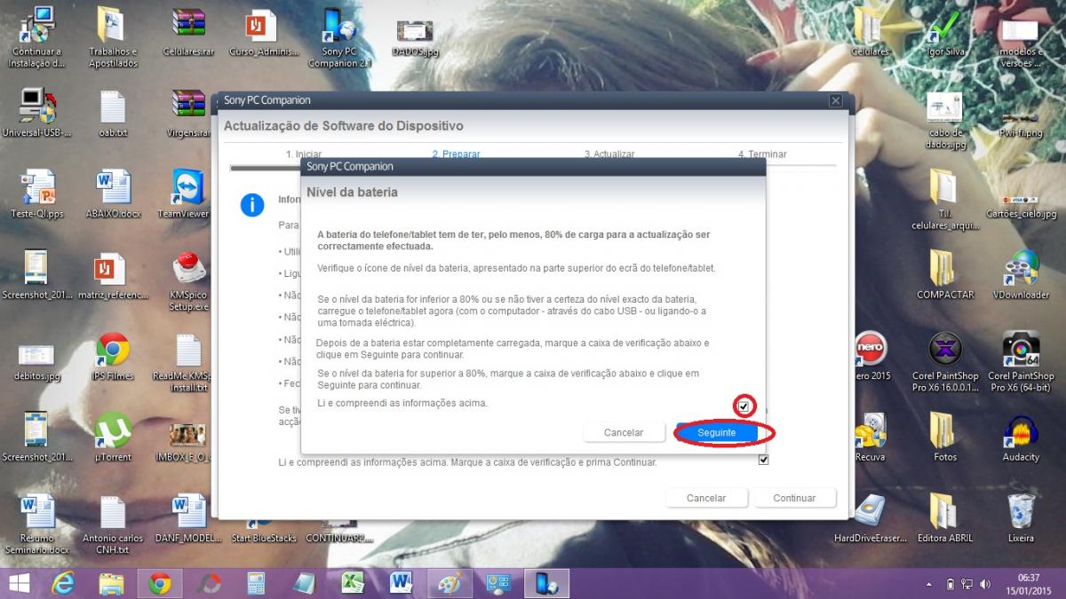Select the Igor Silva desktop shortcut
Image resolution: width=1066 pixels, height=599 pixels.
(945, 32)
